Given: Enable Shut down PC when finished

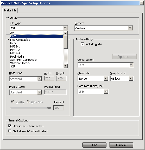Looking at the screenshot, I should [x=10, y=131].
